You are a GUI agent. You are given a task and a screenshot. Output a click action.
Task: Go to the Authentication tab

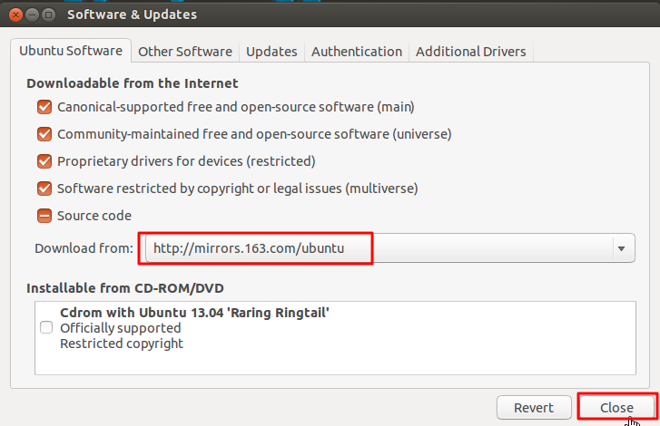pyautogui.click(x=357, y=52)
